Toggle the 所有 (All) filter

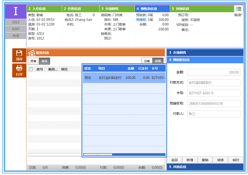[33, 61]
